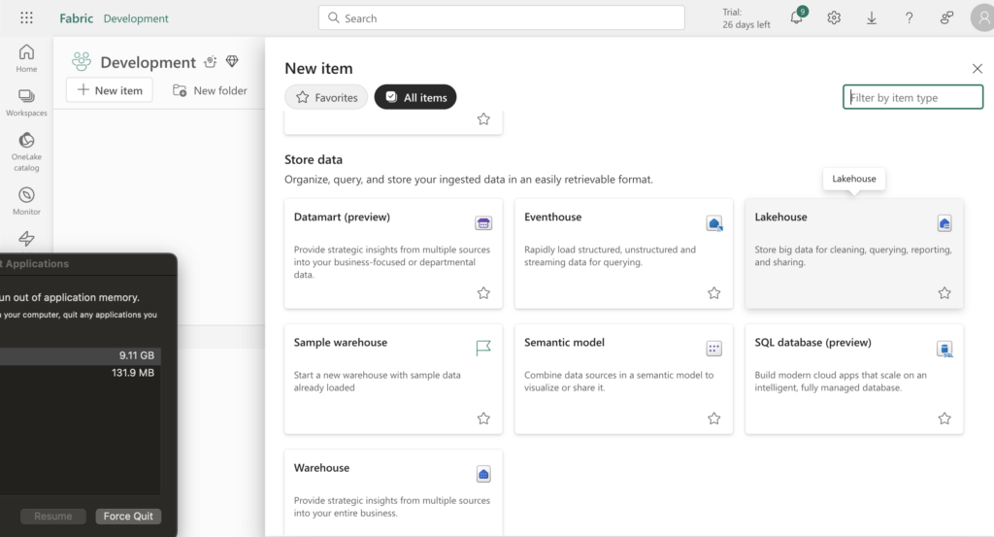Select the Semantic model card title
This screenshot has width=994, height=537.
(564, 343)
